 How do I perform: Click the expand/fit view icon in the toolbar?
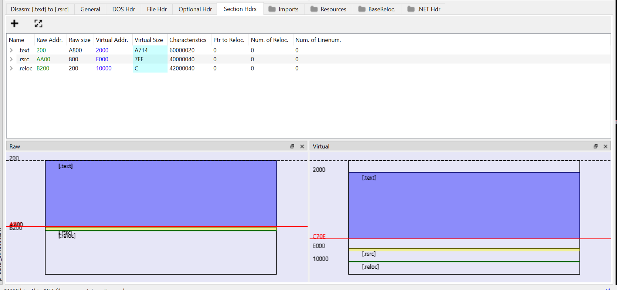pos(38,23)
